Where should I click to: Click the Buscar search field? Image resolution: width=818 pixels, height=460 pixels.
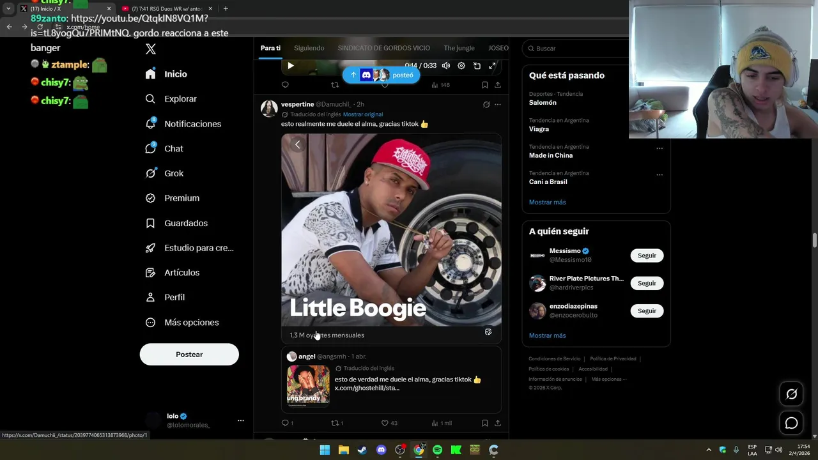click(575, 49)
